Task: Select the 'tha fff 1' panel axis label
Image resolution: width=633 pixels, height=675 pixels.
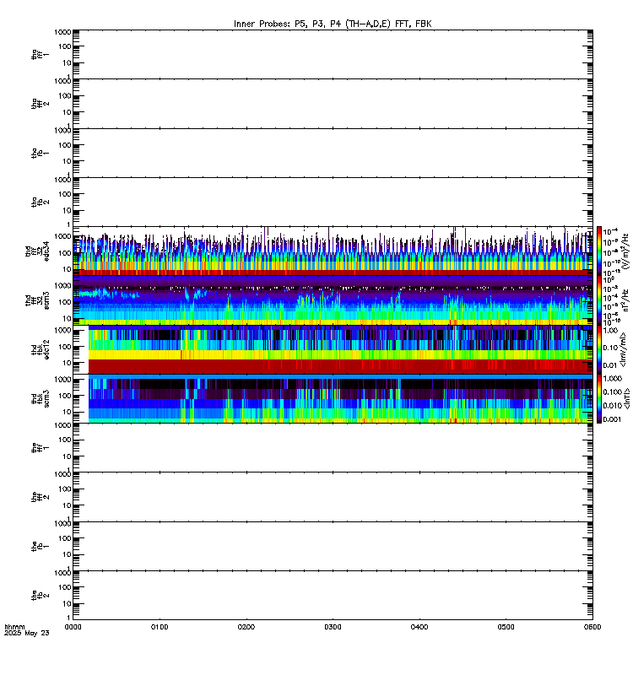Action: tap(40, 54)
